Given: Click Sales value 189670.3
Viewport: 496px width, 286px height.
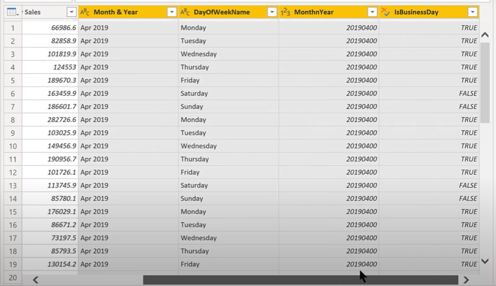Looking at the screenshot, I should (62, 80).
